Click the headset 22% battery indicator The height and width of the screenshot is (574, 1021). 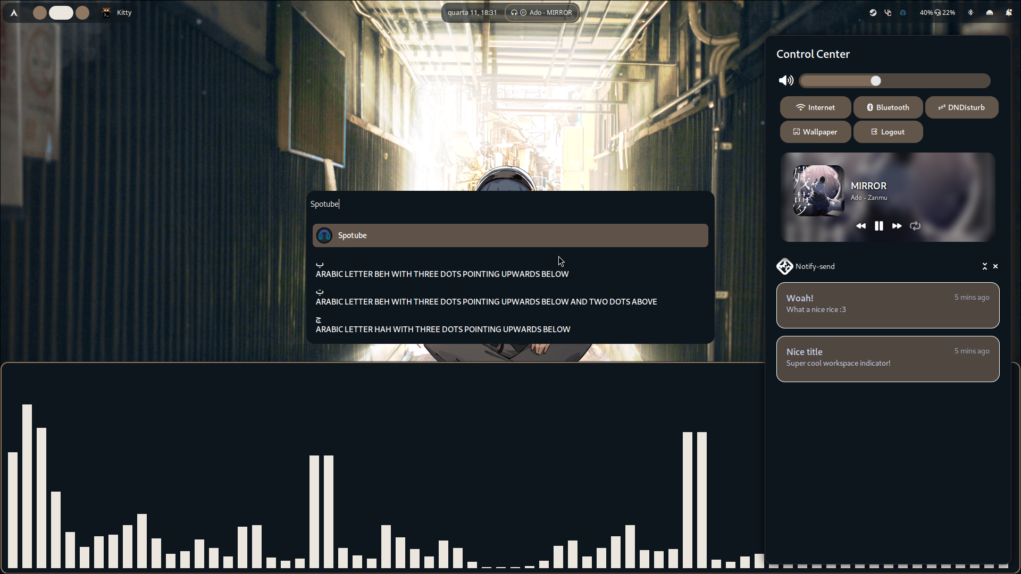click(x=944, y=13)
